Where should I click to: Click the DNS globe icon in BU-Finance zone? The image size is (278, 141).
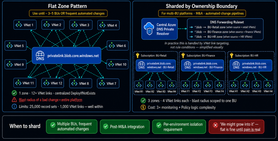point(188,65)
